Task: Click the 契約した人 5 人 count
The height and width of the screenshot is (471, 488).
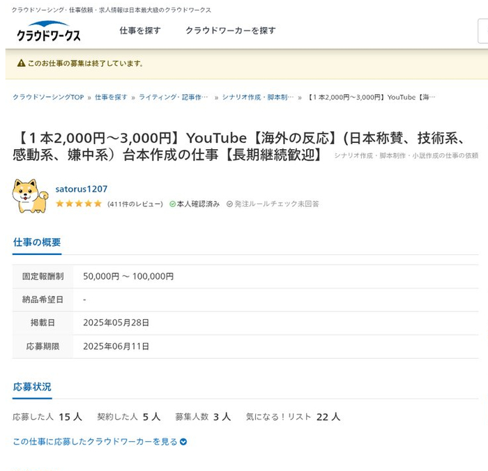Action: [128, 417]
